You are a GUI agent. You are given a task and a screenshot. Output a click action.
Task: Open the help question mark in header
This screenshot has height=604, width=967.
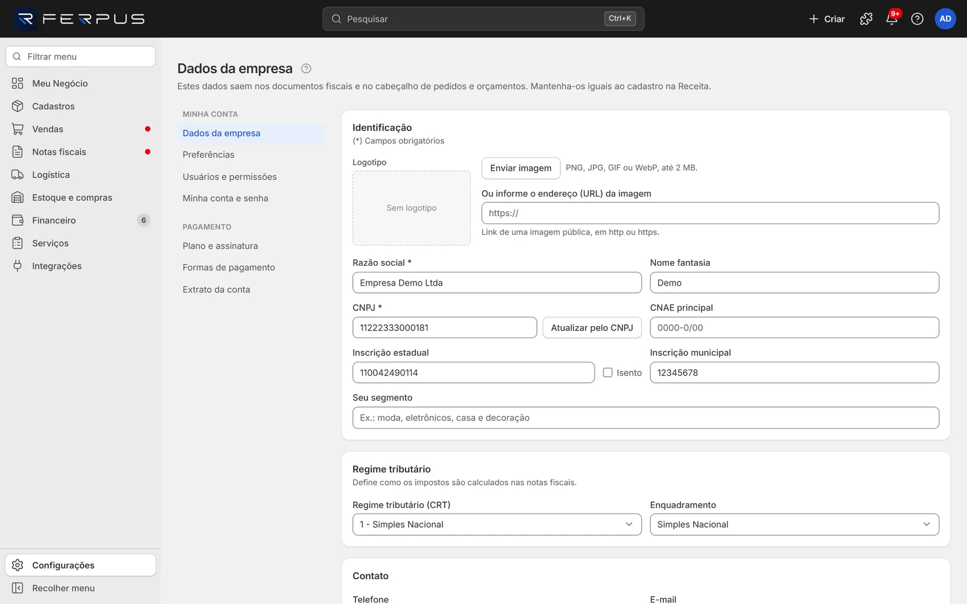point(917,19)
